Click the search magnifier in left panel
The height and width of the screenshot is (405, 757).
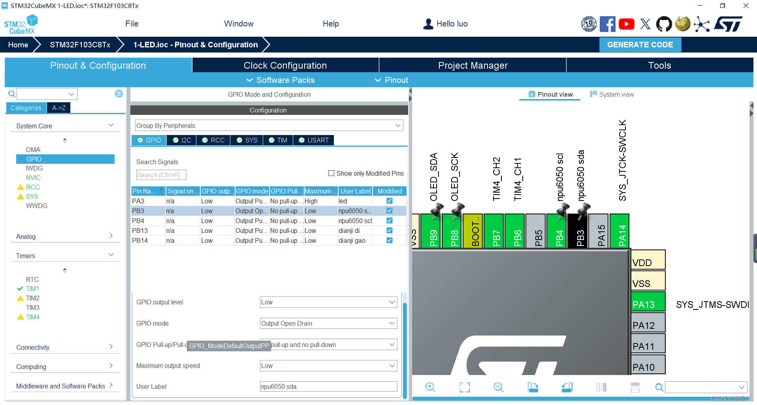tap(12, 94)
